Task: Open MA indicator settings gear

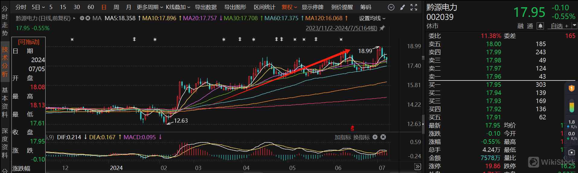Action: [82, 18]
